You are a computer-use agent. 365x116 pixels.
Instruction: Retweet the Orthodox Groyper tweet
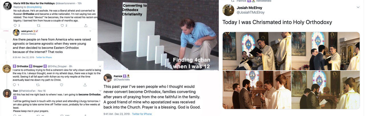click(x=38, y=85)
